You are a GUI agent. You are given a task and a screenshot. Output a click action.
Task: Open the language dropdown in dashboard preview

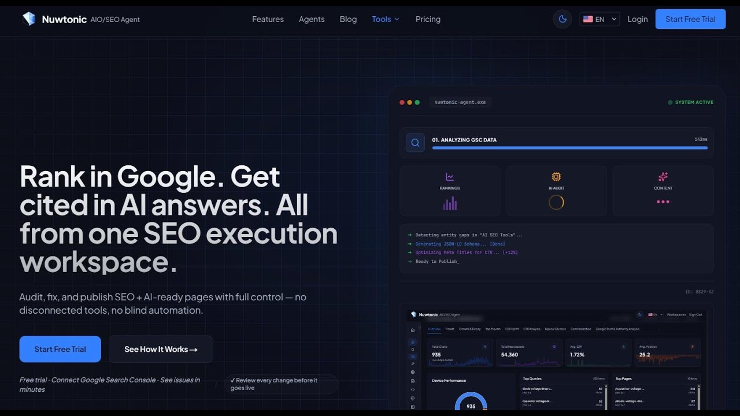pos(655,314)
